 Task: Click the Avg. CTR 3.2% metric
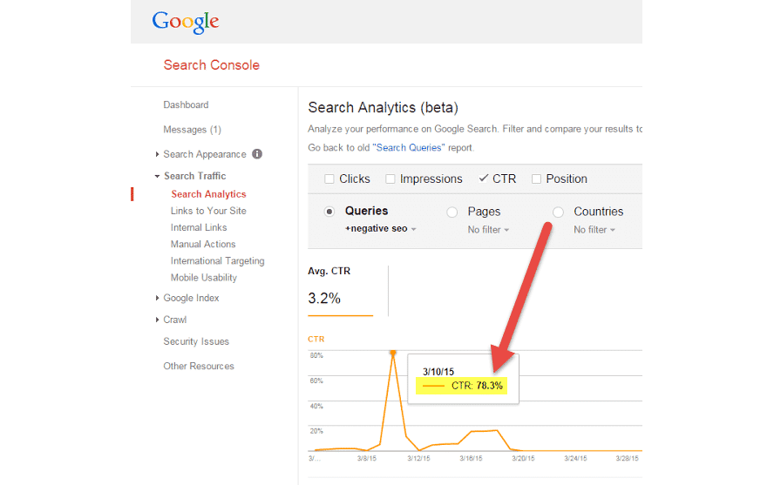[x=340, y=290]
